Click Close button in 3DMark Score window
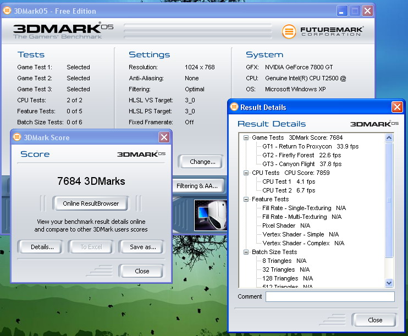The height and width of the screenshot is (336, 408). coord(141,271)
